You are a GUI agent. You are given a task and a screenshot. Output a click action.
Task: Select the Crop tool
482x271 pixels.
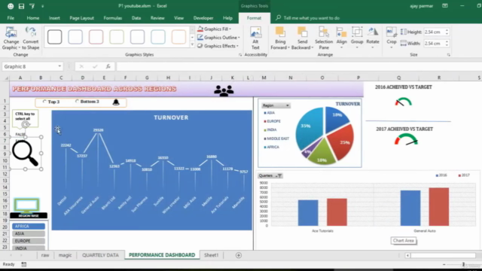pyautogui.click(x=392, y=38)
